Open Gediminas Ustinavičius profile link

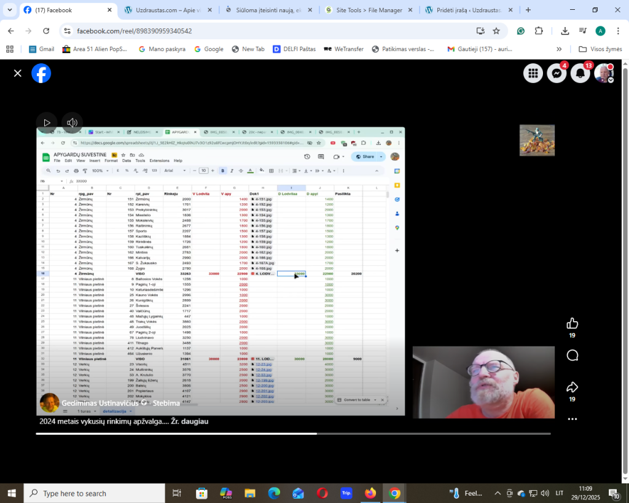(x=100, y=403)
